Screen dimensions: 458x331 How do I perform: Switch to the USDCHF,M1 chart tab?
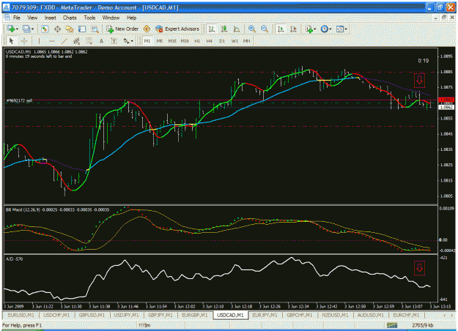[x=56, y=315]
